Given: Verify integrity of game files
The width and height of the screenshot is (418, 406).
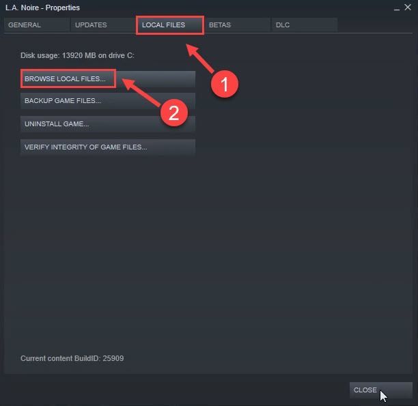Looking at the screenshot, I should tap(108, 147).
